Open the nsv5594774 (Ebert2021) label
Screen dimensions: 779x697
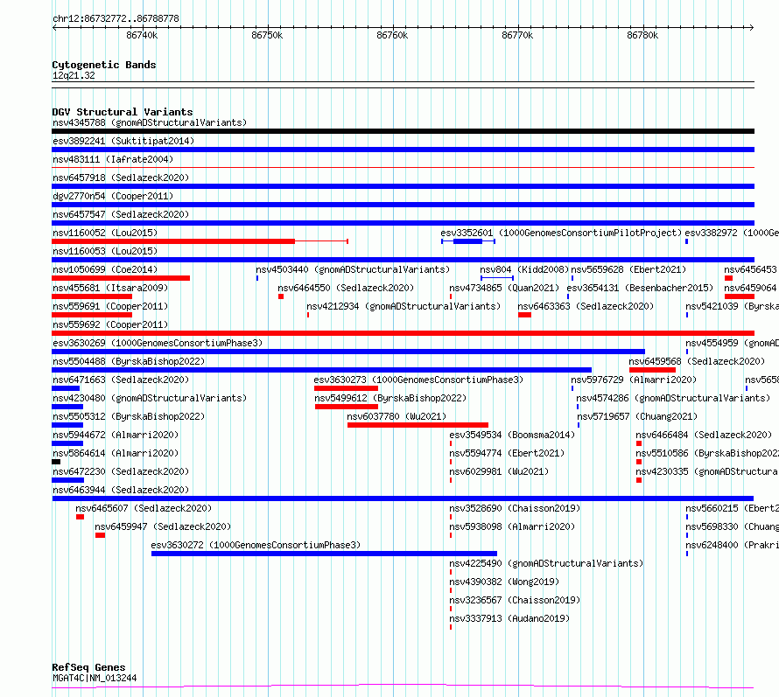pos(507,453)
